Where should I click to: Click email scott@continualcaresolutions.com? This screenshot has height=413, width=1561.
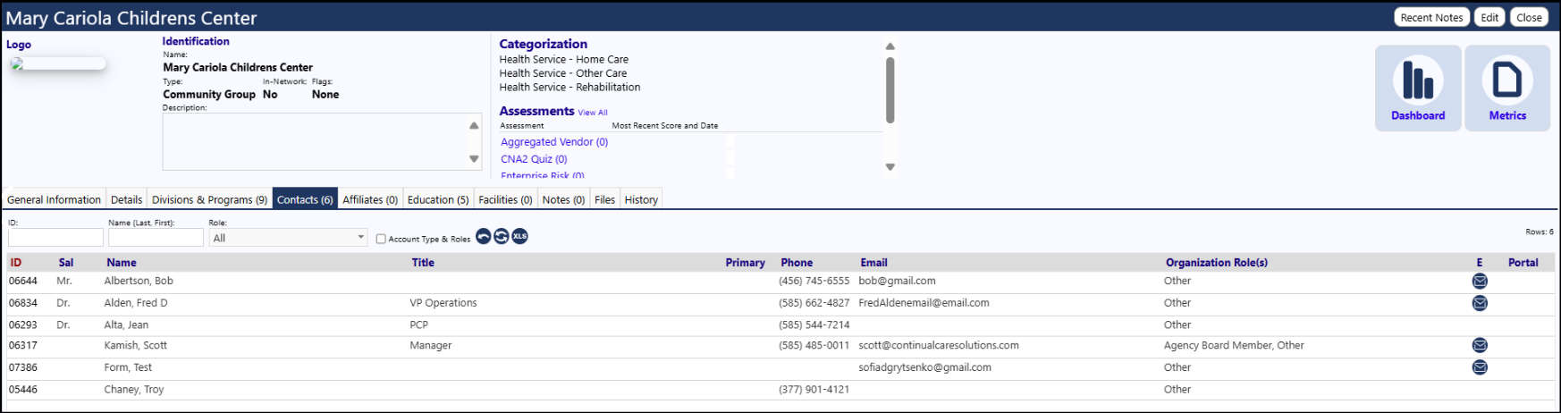[x=939, y=345]
